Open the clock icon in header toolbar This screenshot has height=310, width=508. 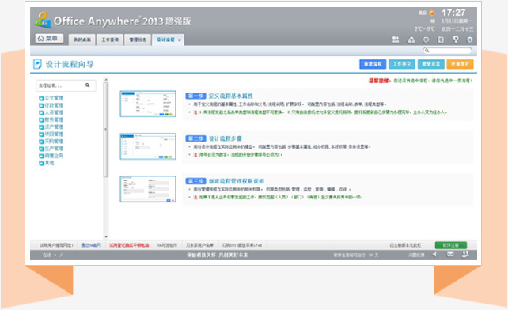(x=426, y=40)
